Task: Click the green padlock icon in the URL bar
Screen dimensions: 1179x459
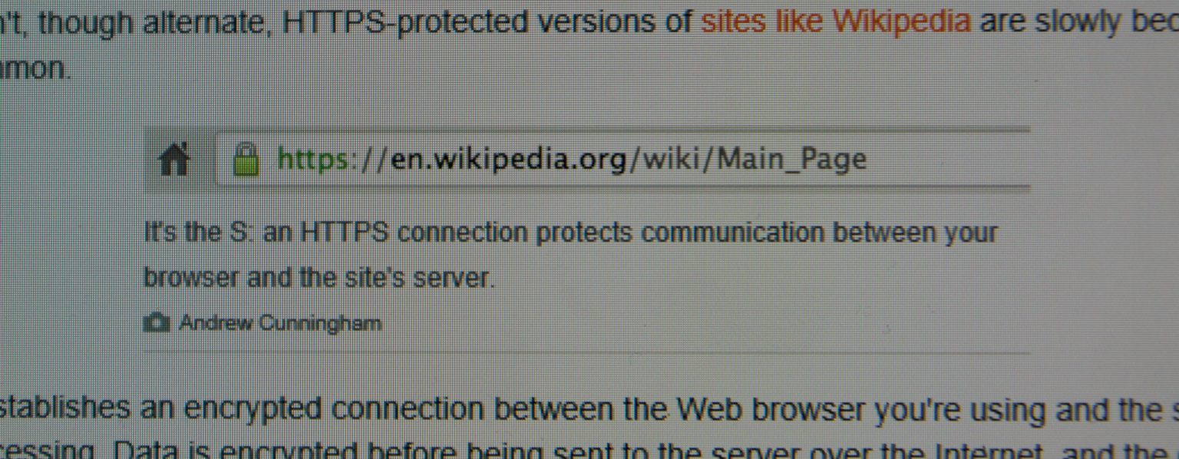Action: pyautogui.click(x=246, y=160)
